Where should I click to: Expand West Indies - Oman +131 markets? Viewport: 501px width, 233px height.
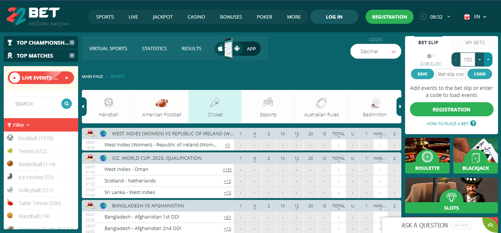(227, 170)
